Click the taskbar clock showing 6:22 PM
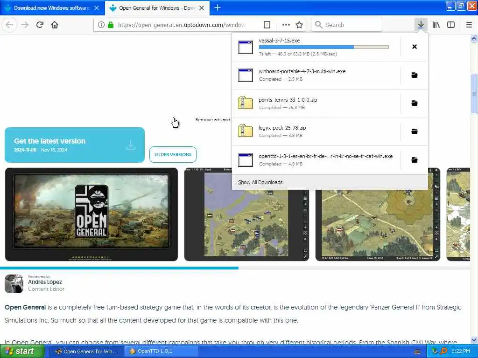478x358 pixels. pyautogui.click(x=461, y=351)
